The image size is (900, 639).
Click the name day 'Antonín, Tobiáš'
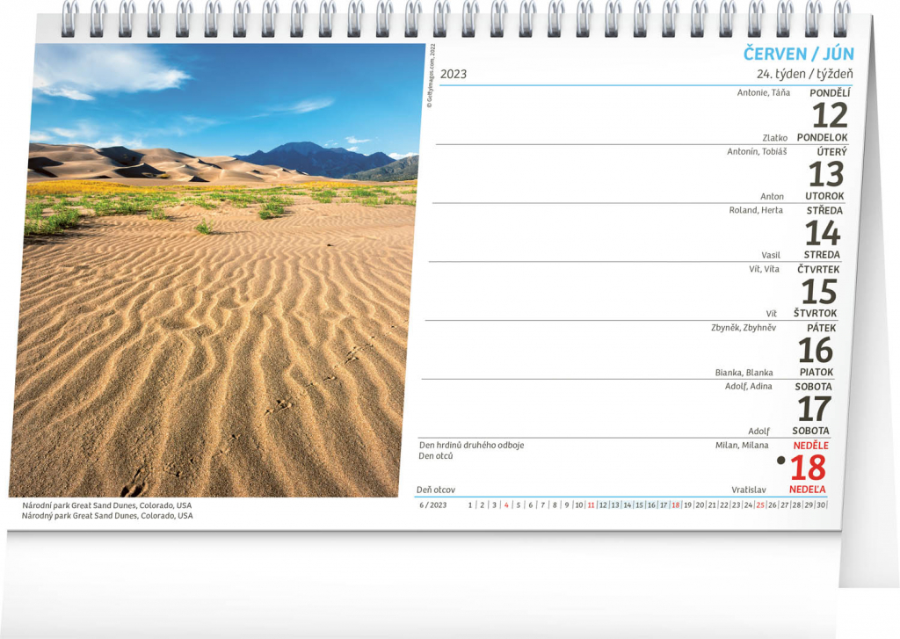757,151
